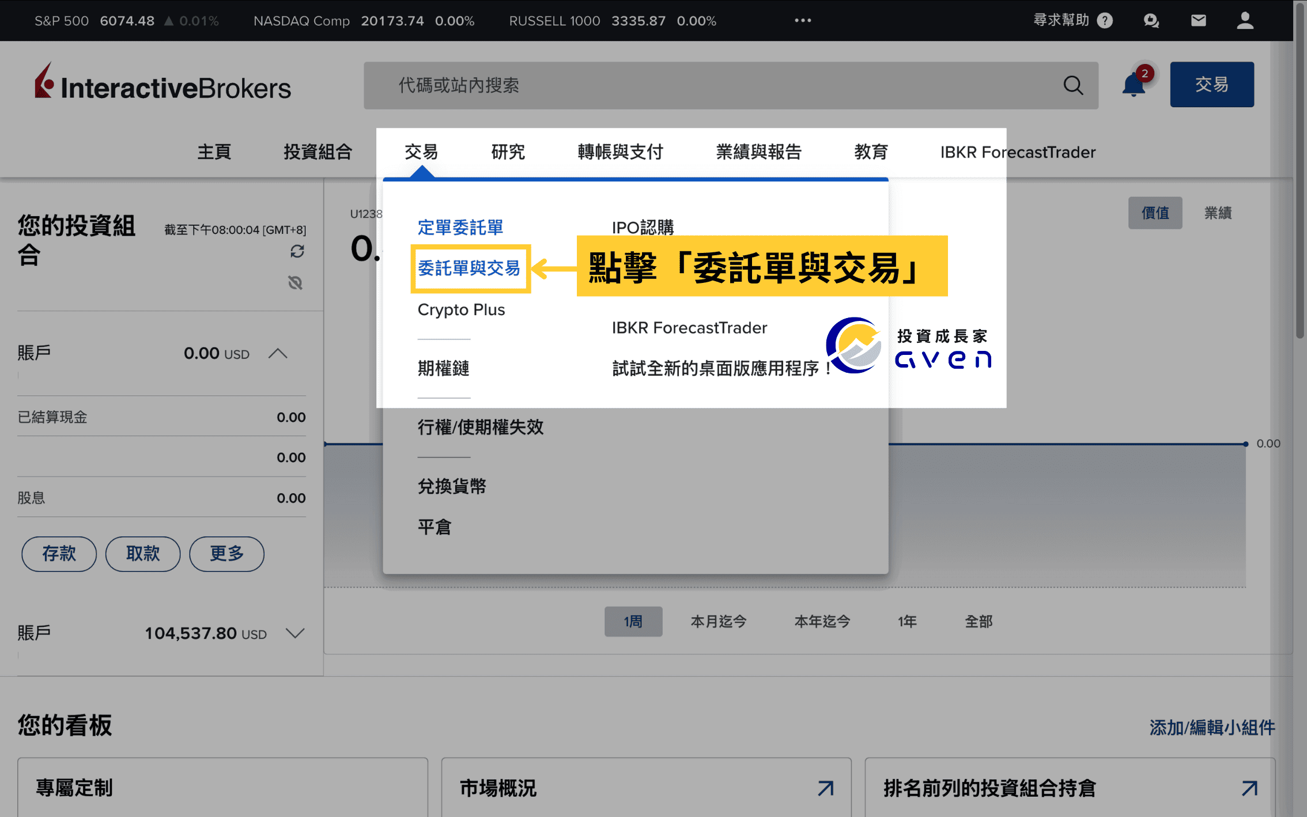1307x817 pixels.
Task: Choose IPO認購 from dropdown
Action: point(643,227)
